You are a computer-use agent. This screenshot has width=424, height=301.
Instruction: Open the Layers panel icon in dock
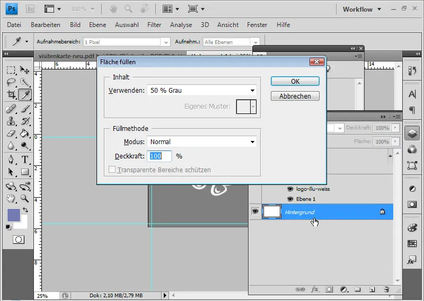point(412,134)
